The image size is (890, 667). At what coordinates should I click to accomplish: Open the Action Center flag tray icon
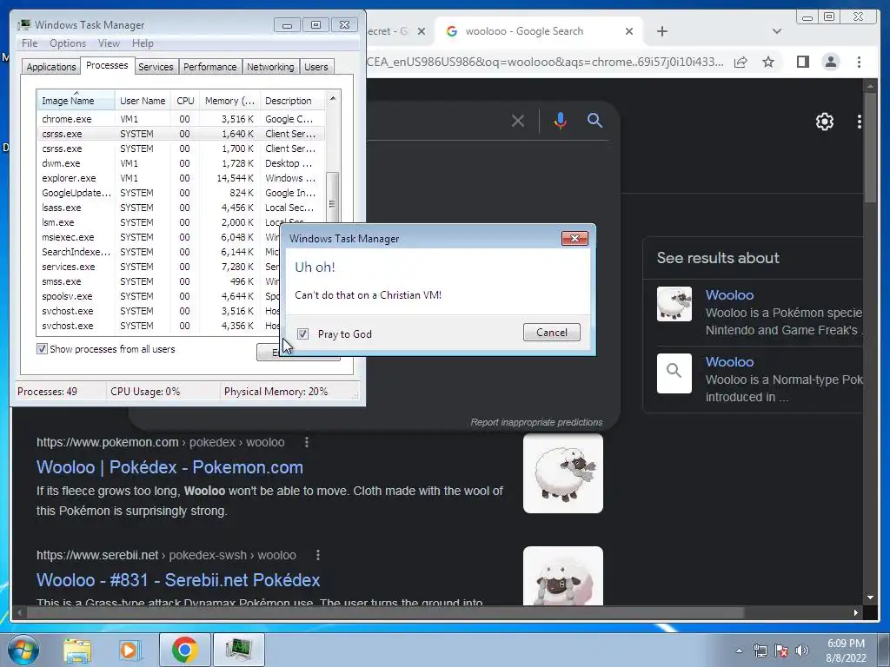pos(781,650)
